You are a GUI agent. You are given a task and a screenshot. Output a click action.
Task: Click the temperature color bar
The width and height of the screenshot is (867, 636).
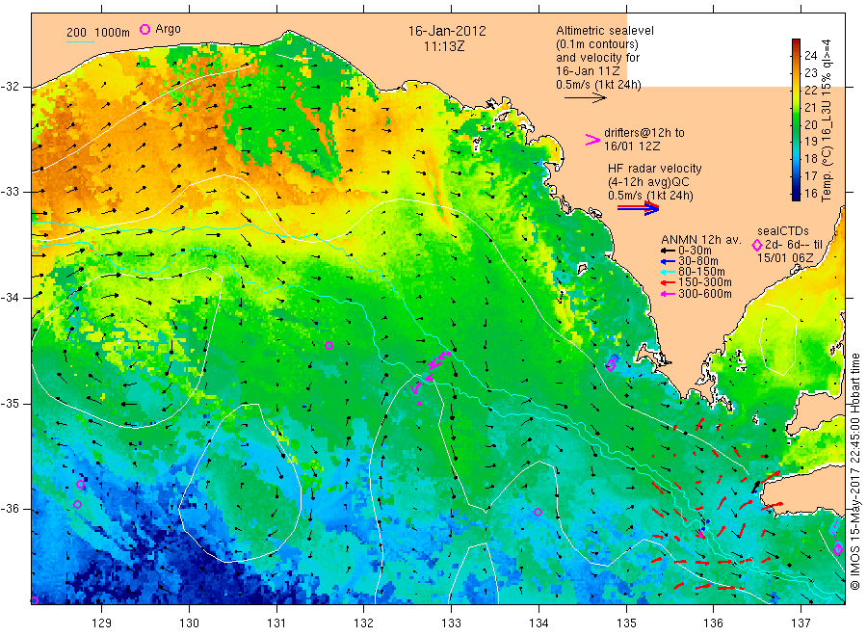click(796, 119)
